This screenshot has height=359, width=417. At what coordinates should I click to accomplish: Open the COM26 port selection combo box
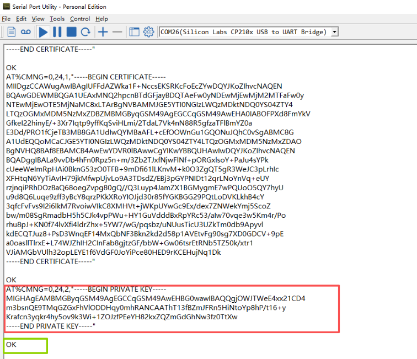[248, 32]
